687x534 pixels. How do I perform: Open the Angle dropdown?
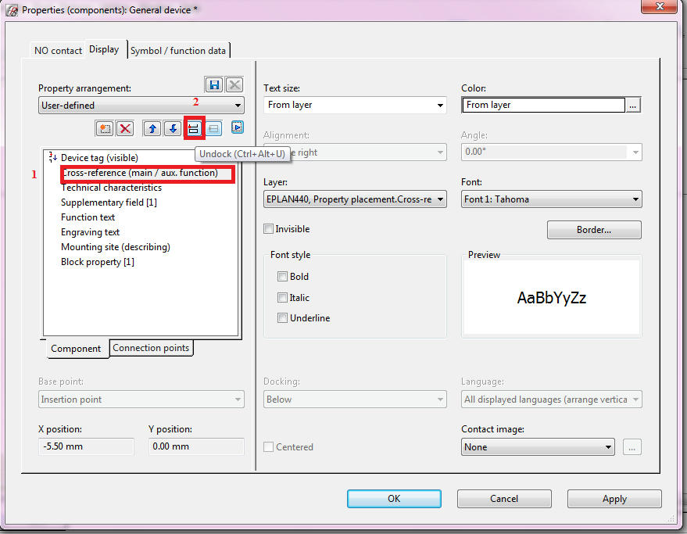click(552, 152)
